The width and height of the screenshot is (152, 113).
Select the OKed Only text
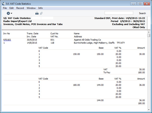pos(139,27)
